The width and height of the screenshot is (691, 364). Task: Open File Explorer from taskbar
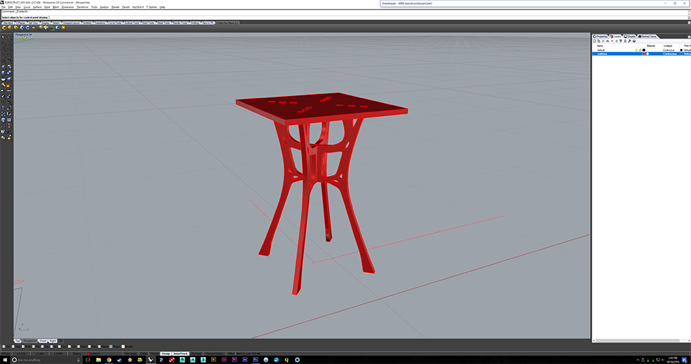coord(98,360)
